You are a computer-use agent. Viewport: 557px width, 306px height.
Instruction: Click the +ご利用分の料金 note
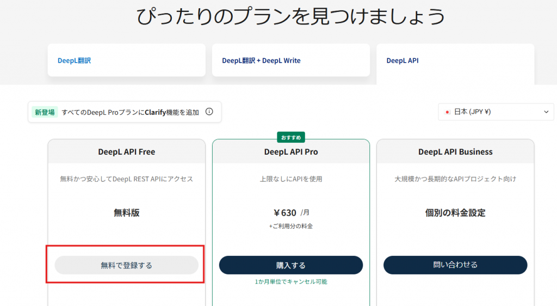tap(291, 226)
